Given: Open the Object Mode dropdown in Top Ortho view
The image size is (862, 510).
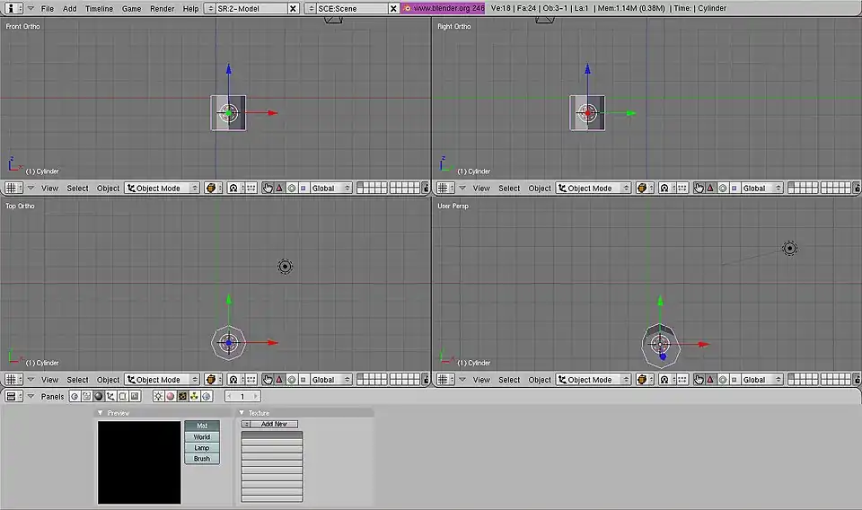Looking at the screenshot, I should point(163,380).
